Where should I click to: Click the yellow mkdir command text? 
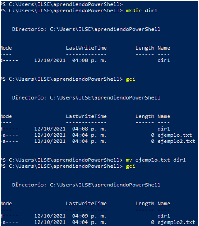134,11
